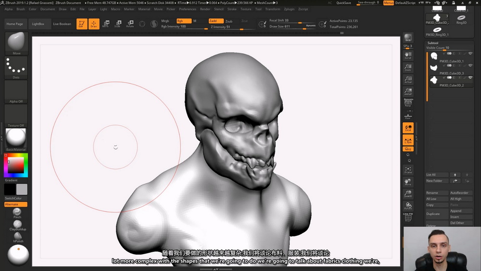Click the New Folder button
The image size is (481, 271).
click(437, 181)
